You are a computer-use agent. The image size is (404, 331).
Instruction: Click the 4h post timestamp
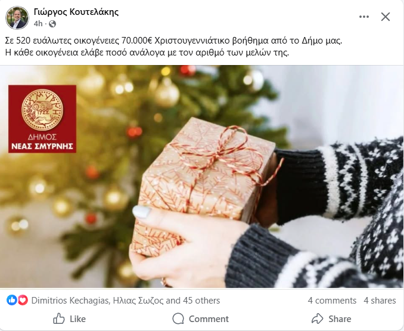tap(38, 24)
